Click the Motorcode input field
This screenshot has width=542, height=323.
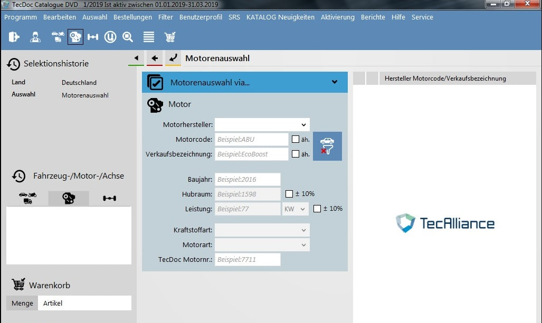252,140
